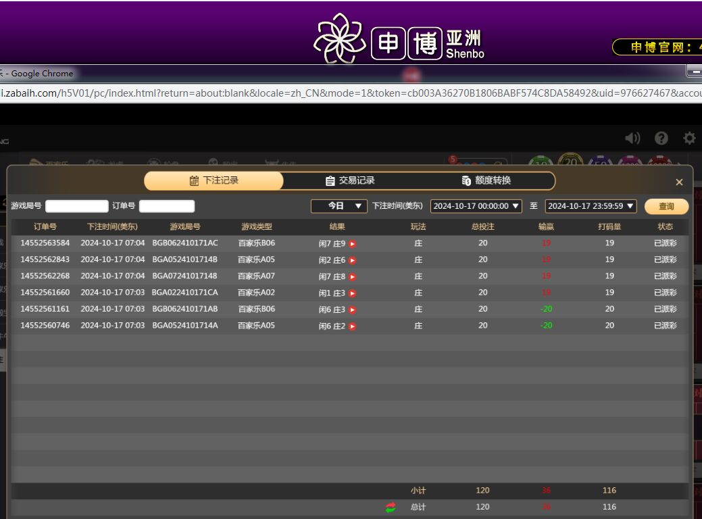Focus the 游戏局号 input field

point(76,206)
